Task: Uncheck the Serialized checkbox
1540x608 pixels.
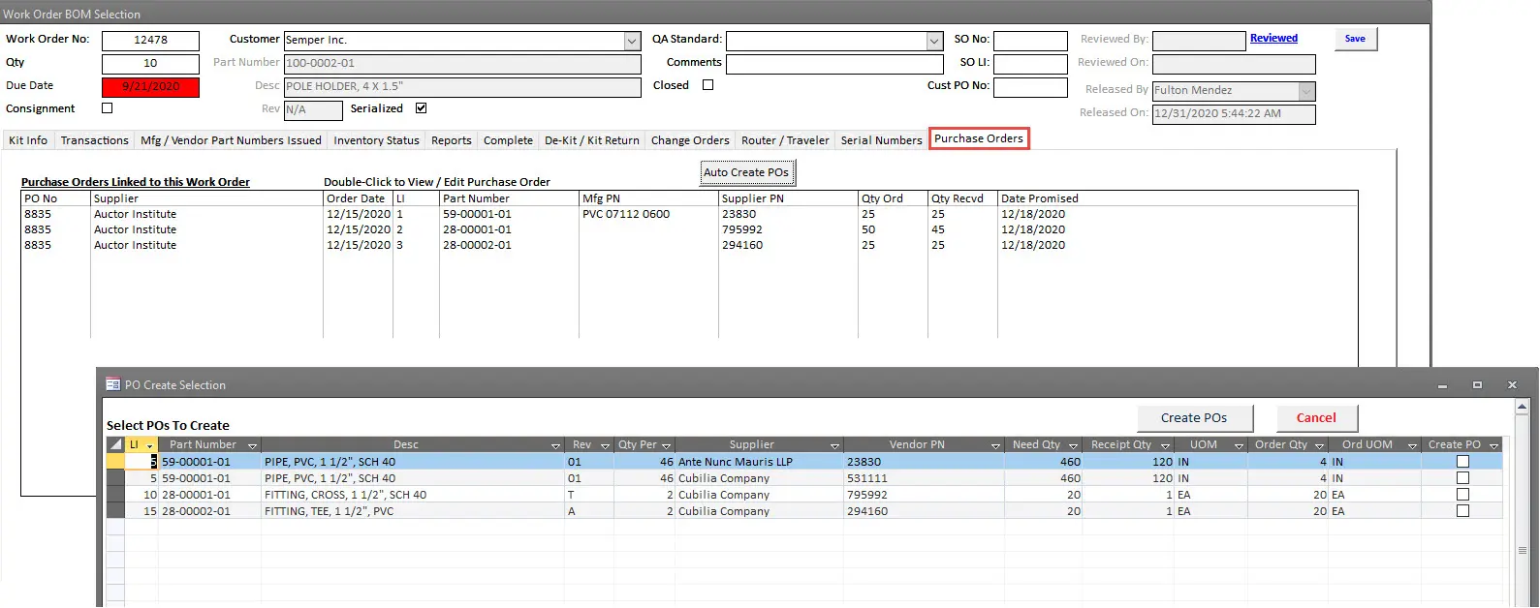Action: 421,108
